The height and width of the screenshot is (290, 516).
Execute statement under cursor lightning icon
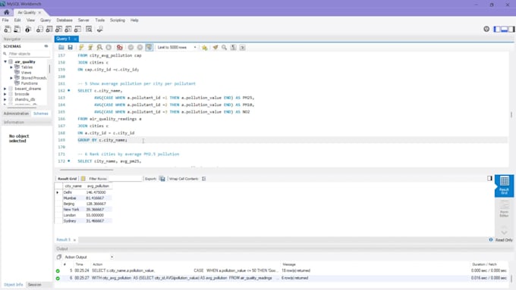point(90,47)
